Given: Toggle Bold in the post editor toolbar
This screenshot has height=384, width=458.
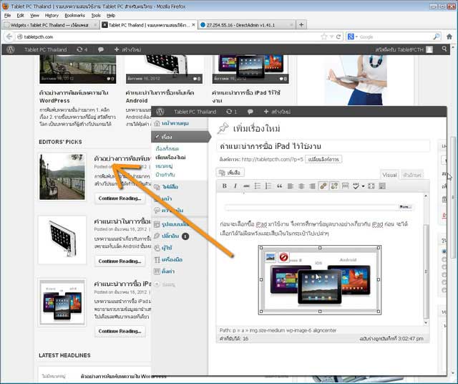Looking at the screenshot, I should pyautogui.click(x=224, y=186).
